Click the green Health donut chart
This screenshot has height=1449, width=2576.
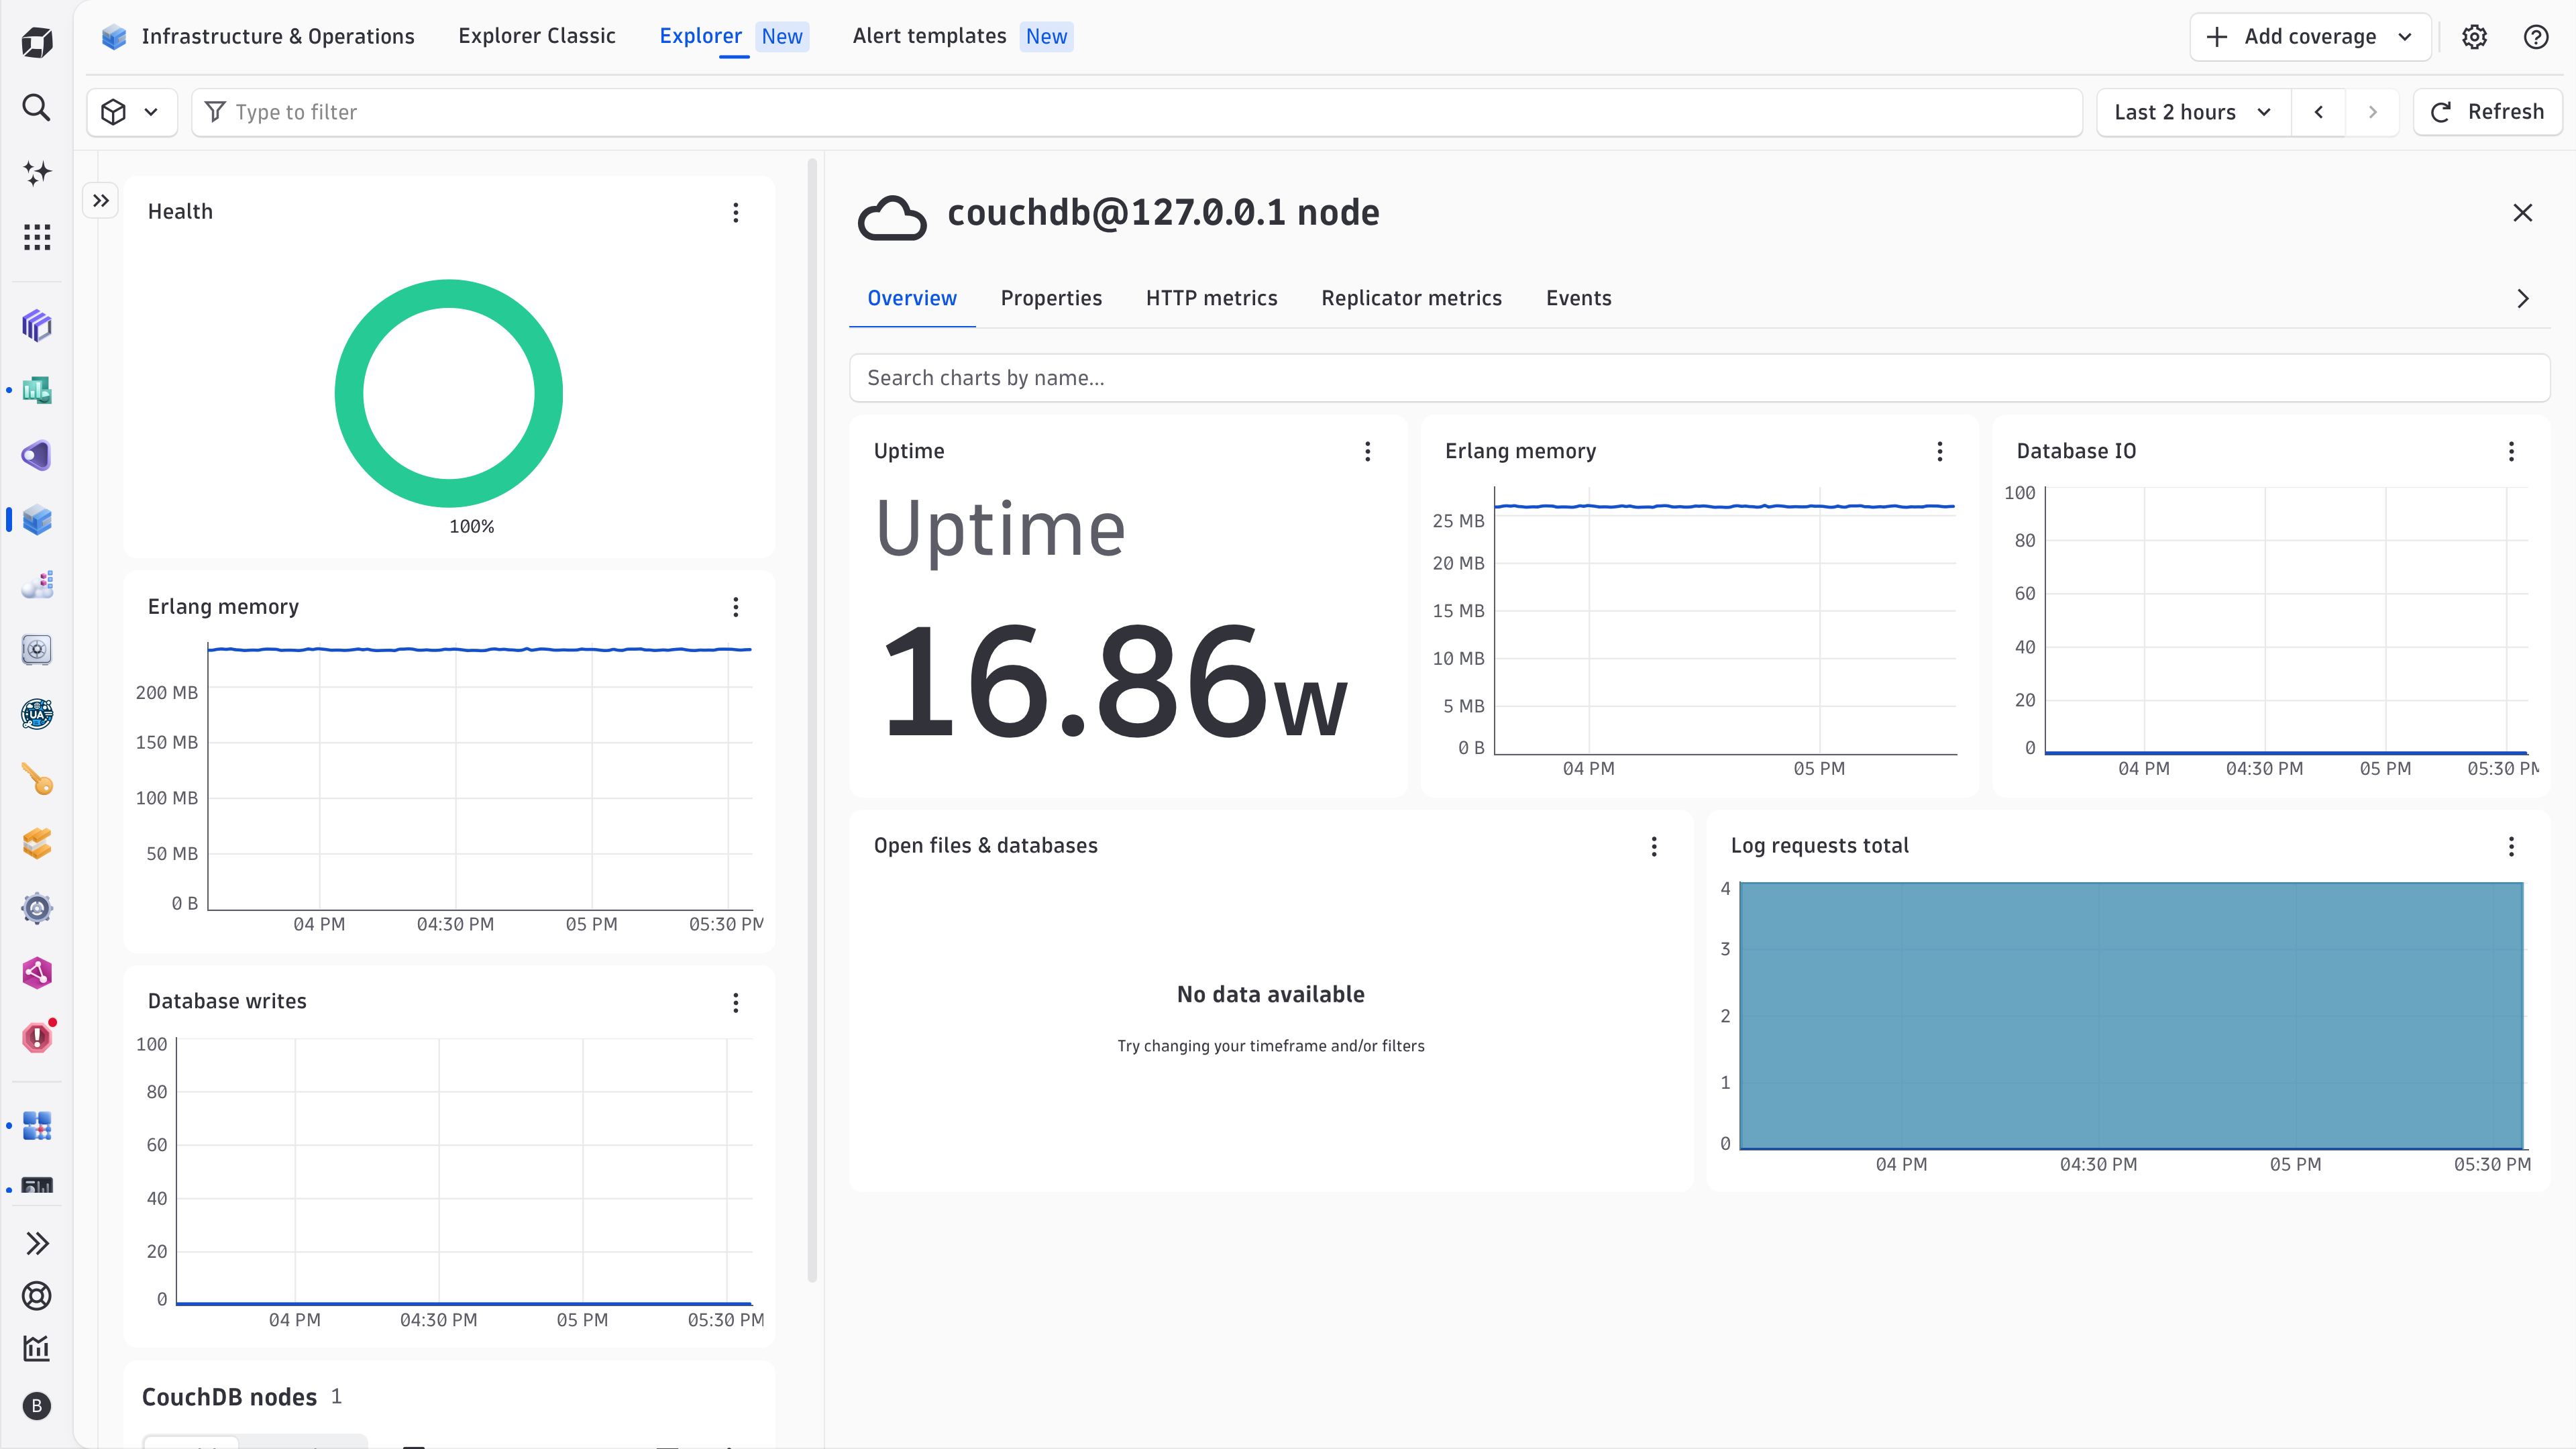tap(448, 393)
